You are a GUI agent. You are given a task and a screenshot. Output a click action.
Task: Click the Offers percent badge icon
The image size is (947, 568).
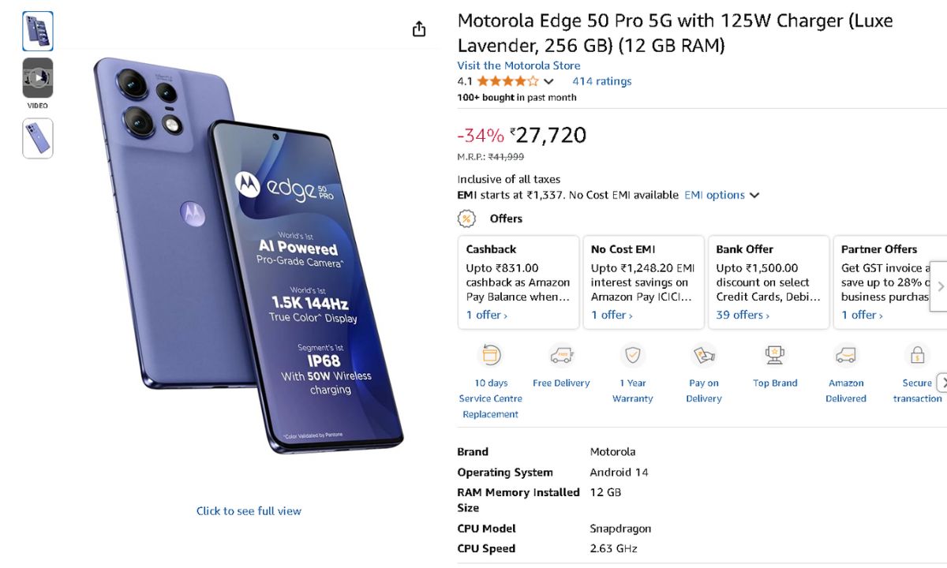coord(467,219)
